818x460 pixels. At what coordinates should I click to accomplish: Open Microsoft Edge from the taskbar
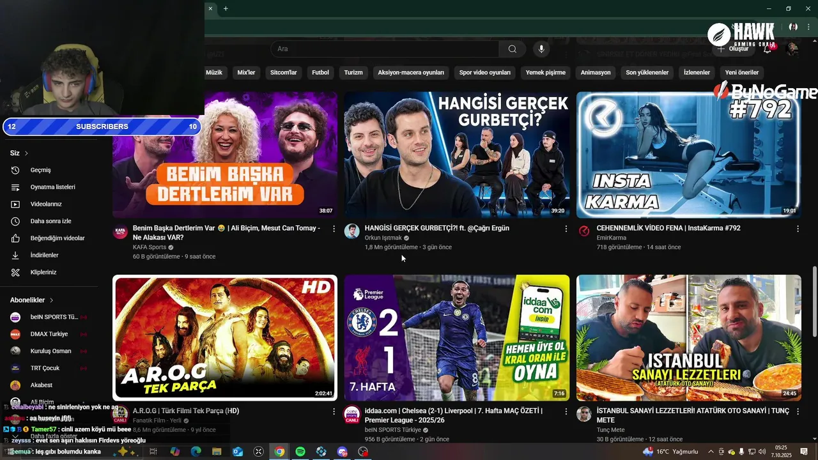196,452
